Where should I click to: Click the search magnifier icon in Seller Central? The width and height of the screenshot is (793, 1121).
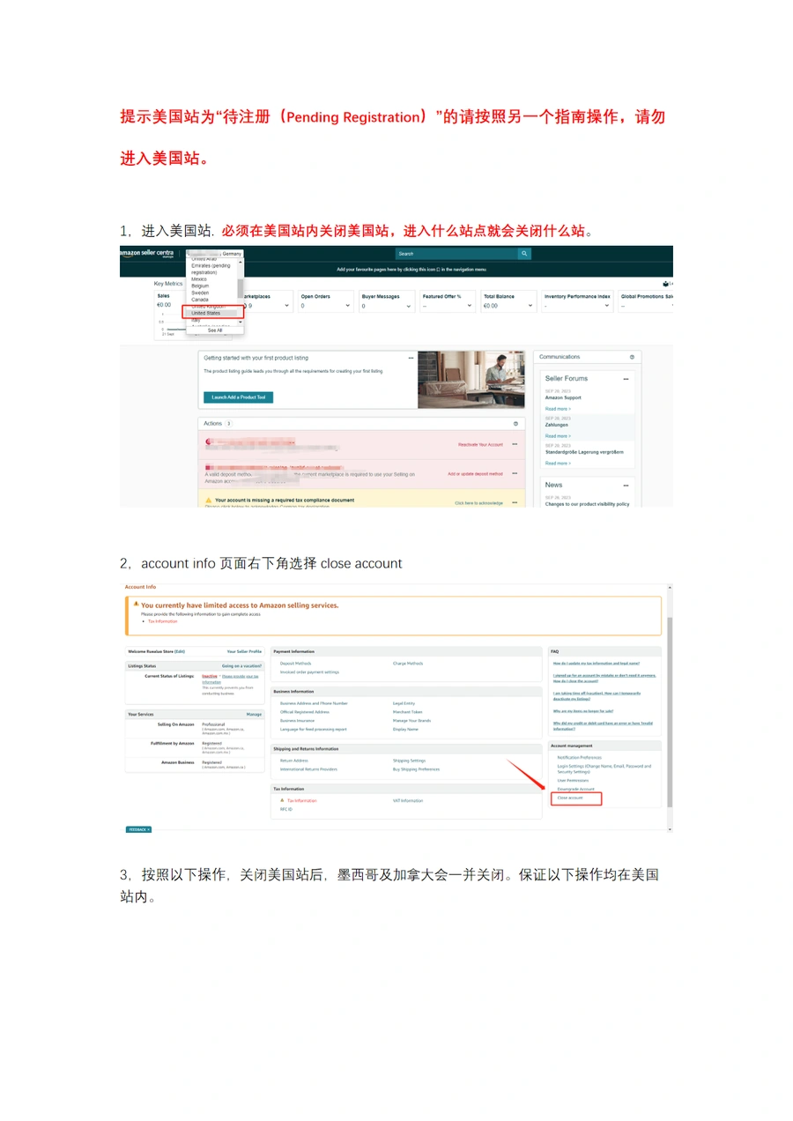point(525,254)
